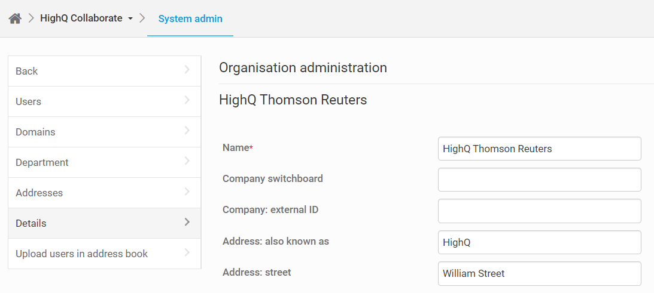This screenshot has height=293, width=654.
Task: Open the Users sidebar item
Action: pyautogui.click(x=29, y=101)
